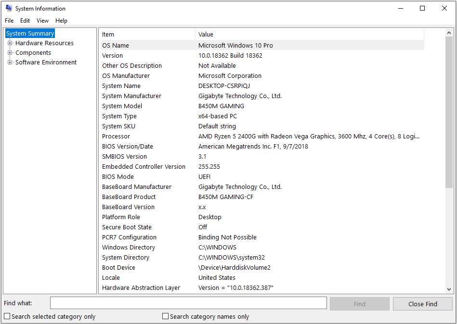The image size is (457, 324).
Task: Maximize the System Information window
Action: [422, 9]
